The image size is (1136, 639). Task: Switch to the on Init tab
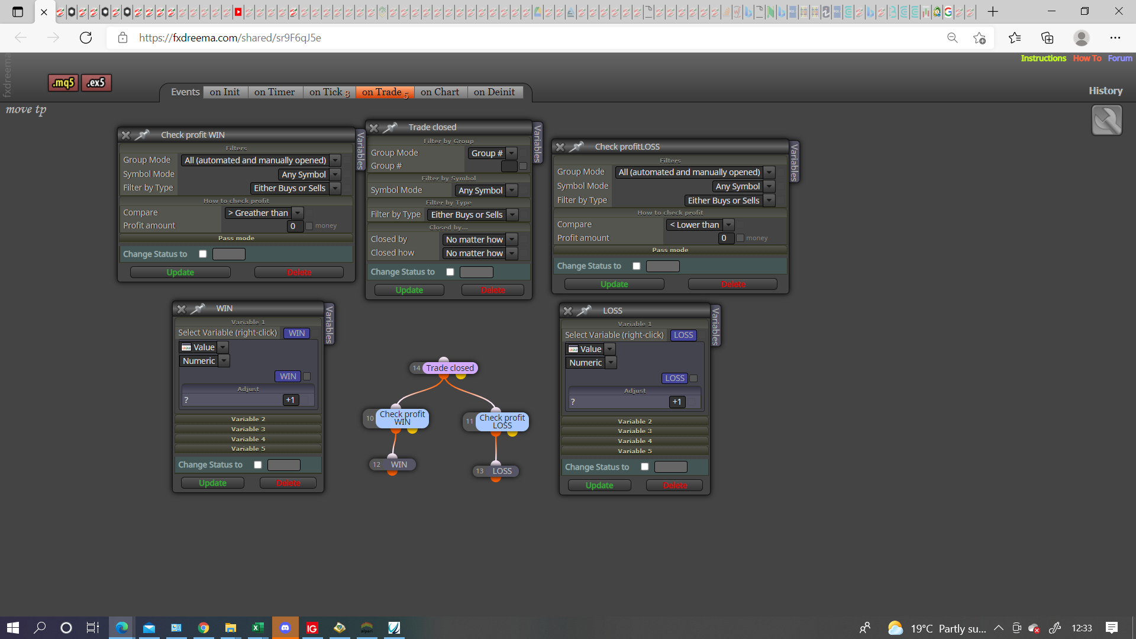click(x=225, y=92)
